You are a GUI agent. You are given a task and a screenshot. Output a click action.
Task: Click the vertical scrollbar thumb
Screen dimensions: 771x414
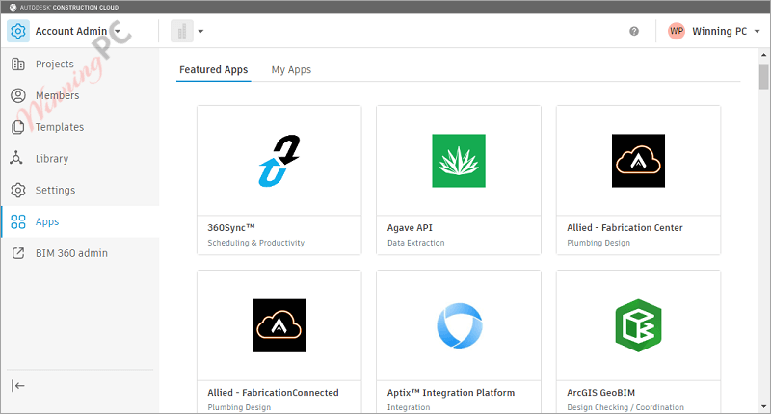click(763, 77)
